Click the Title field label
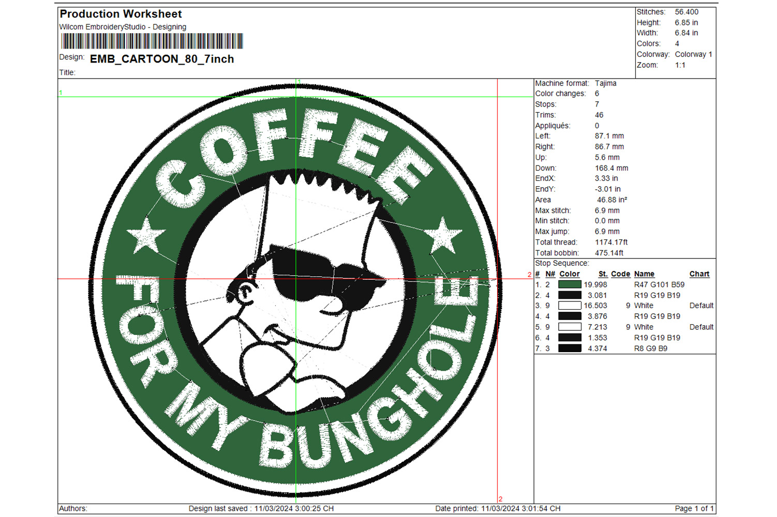The height and width of the screenshot is (517, 777). pyautogui.click(x=67, y=72)
